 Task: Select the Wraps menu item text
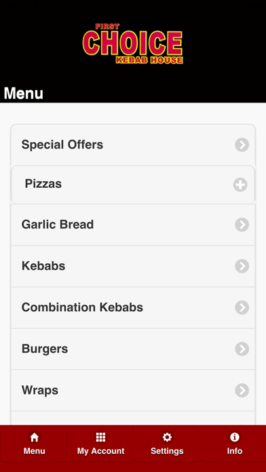[x=40, y=391]
